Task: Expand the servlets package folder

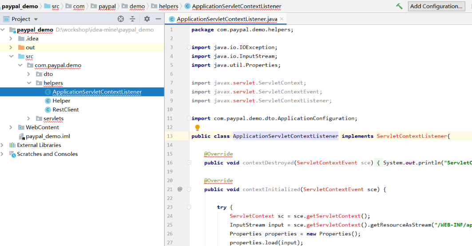Action: click(29, 119)
